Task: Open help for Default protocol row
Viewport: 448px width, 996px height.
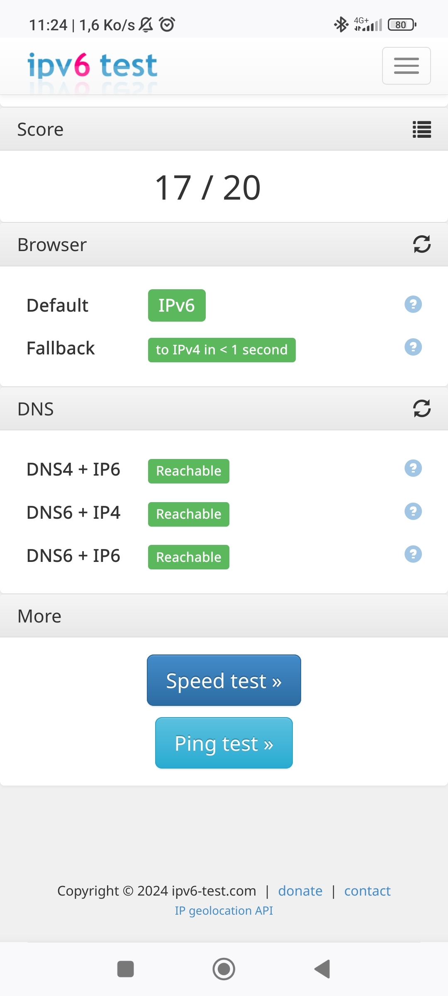Action: [x=413, y=304]
